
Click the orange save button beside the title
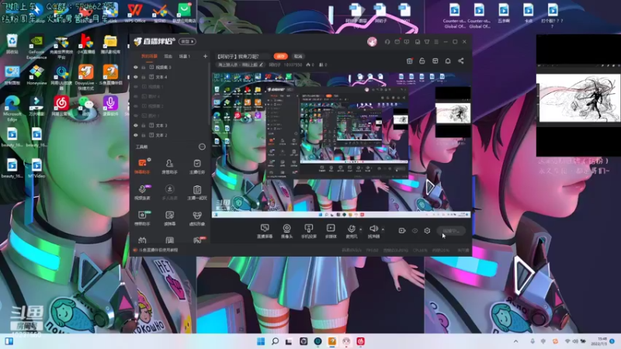(x=280, y=56)
